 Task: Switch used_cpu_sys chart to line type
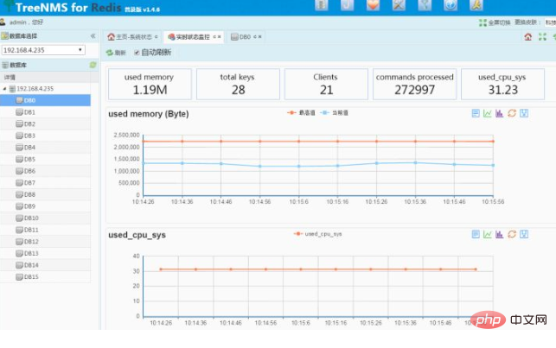pos(488,234)
